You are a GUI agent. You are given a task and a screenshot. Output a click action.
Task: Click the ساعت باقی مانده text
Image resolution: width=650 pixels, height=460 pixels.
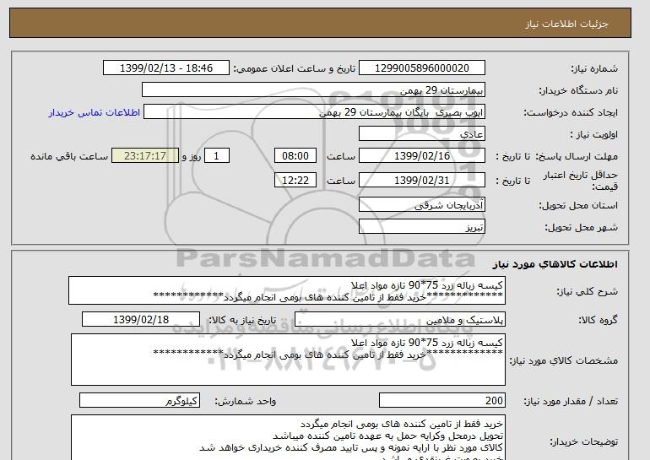coord(69,156)
